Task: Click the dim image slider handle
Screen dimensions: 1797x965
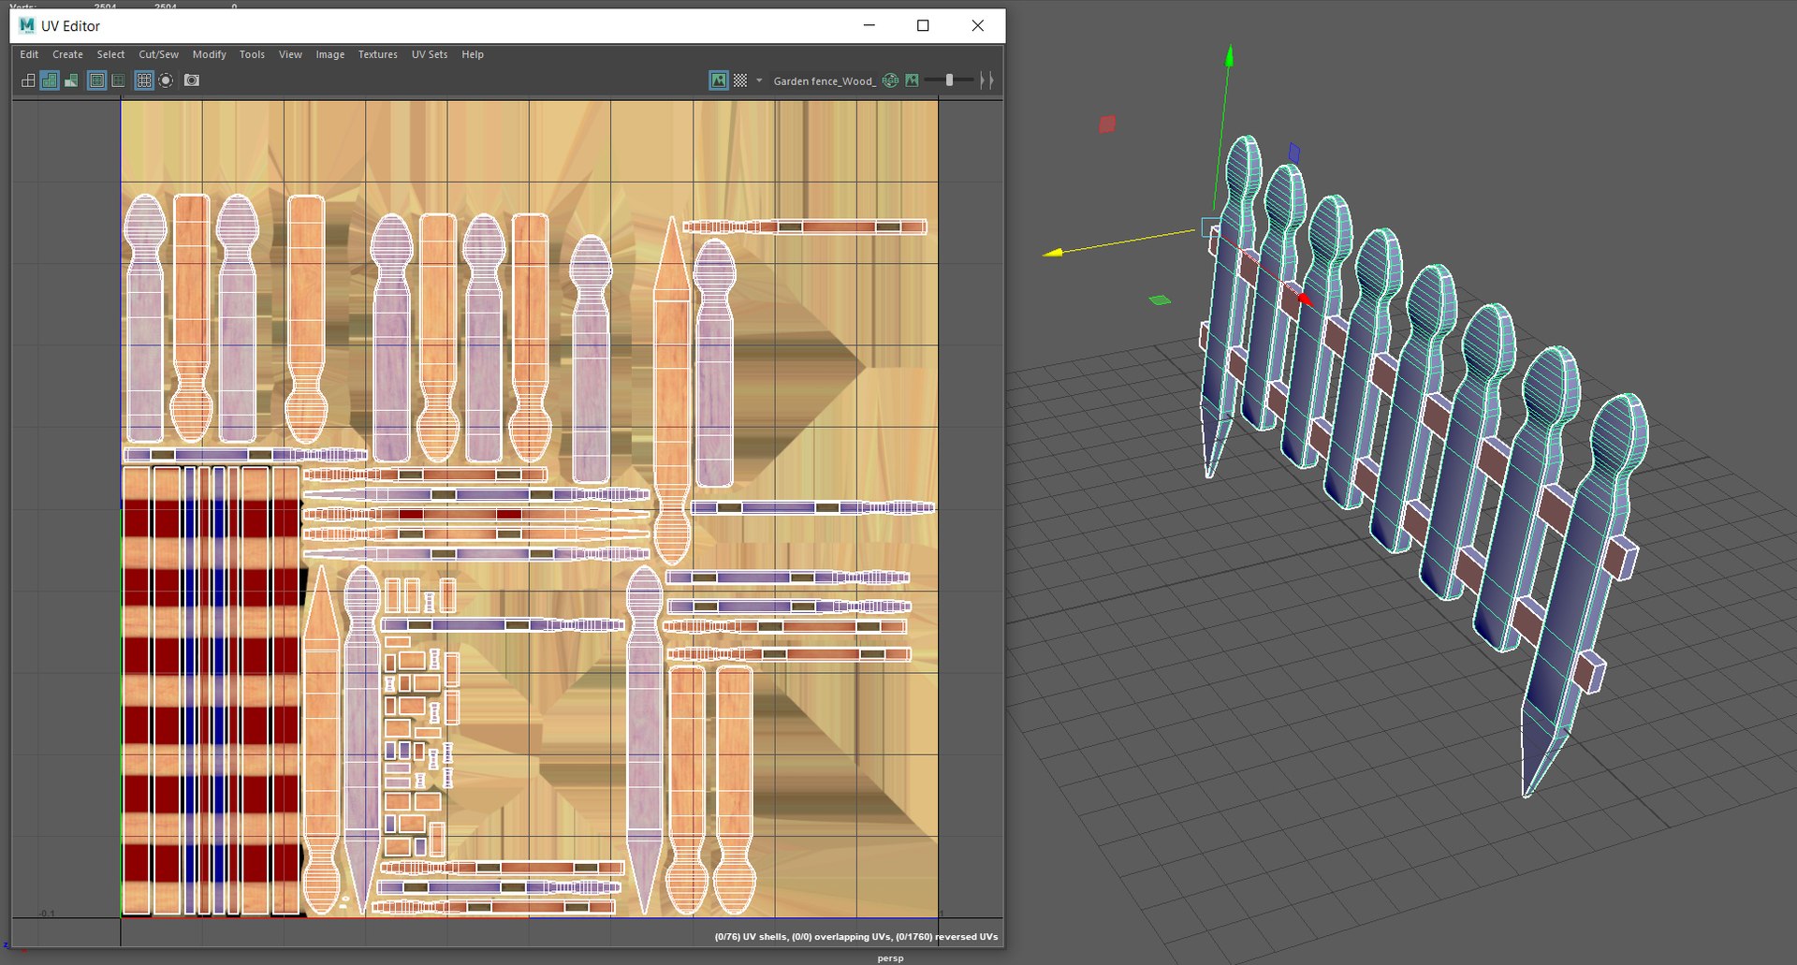Action: (x=949, y=80)
